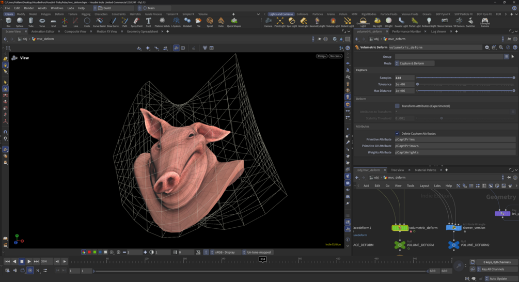
Task: Select the Null shelf tool
Action: point(65,22)
